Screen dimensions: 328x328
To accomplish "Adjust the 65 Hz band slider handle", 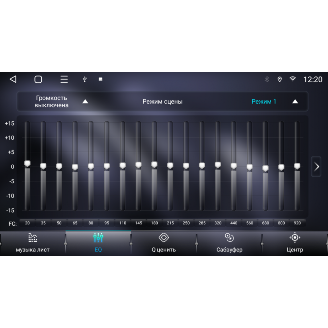I will (x=75, y=167).
